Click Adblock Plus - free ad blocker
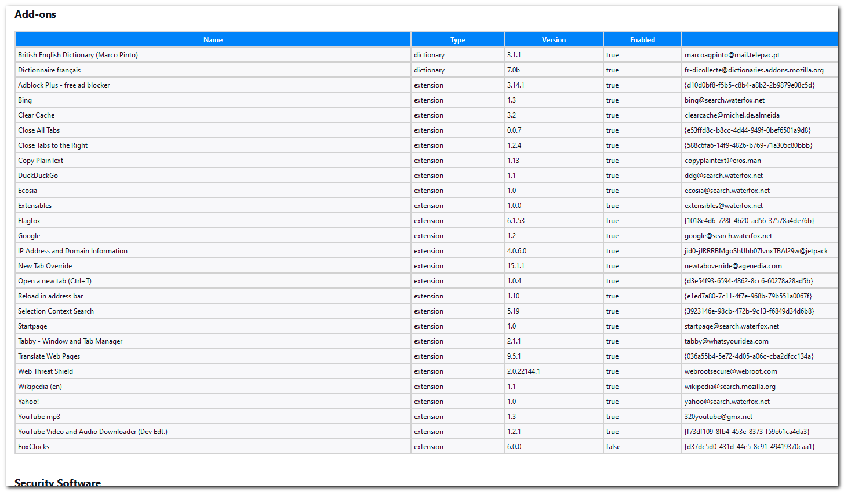Viewport: 844px width, 492px height. click(64, 85)
